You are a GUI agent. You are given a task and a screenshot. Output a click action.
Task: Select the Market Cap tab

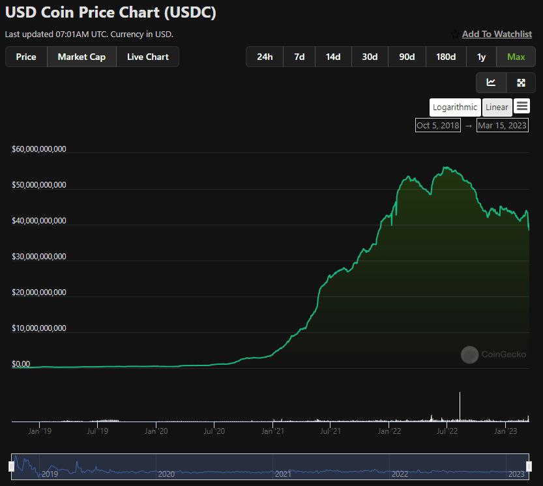pyautogui.click(x=81, y=57)
